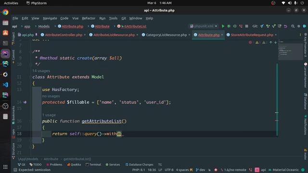Open the Terminal tool window
The image size is (308, 173).
point(93,164)
